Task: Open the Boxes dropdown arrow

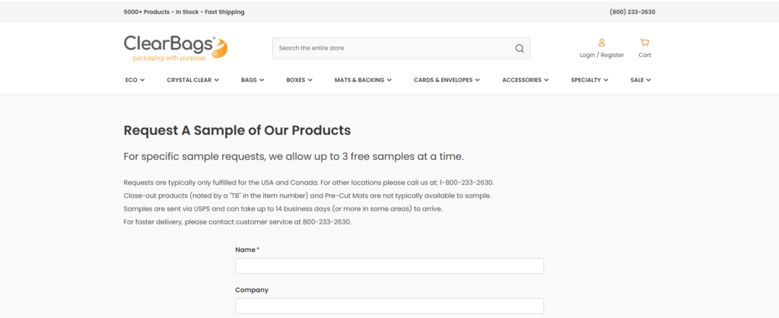Action: [310, 80]
